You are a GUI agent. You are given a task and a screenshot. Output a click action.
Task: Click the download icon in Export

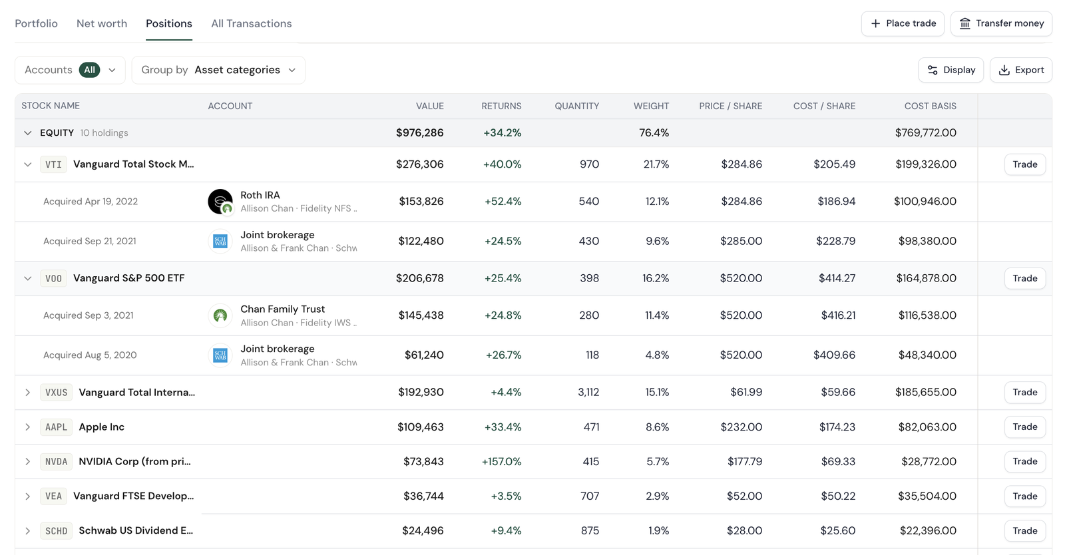pyautogui.click(x=1004, y=70)
